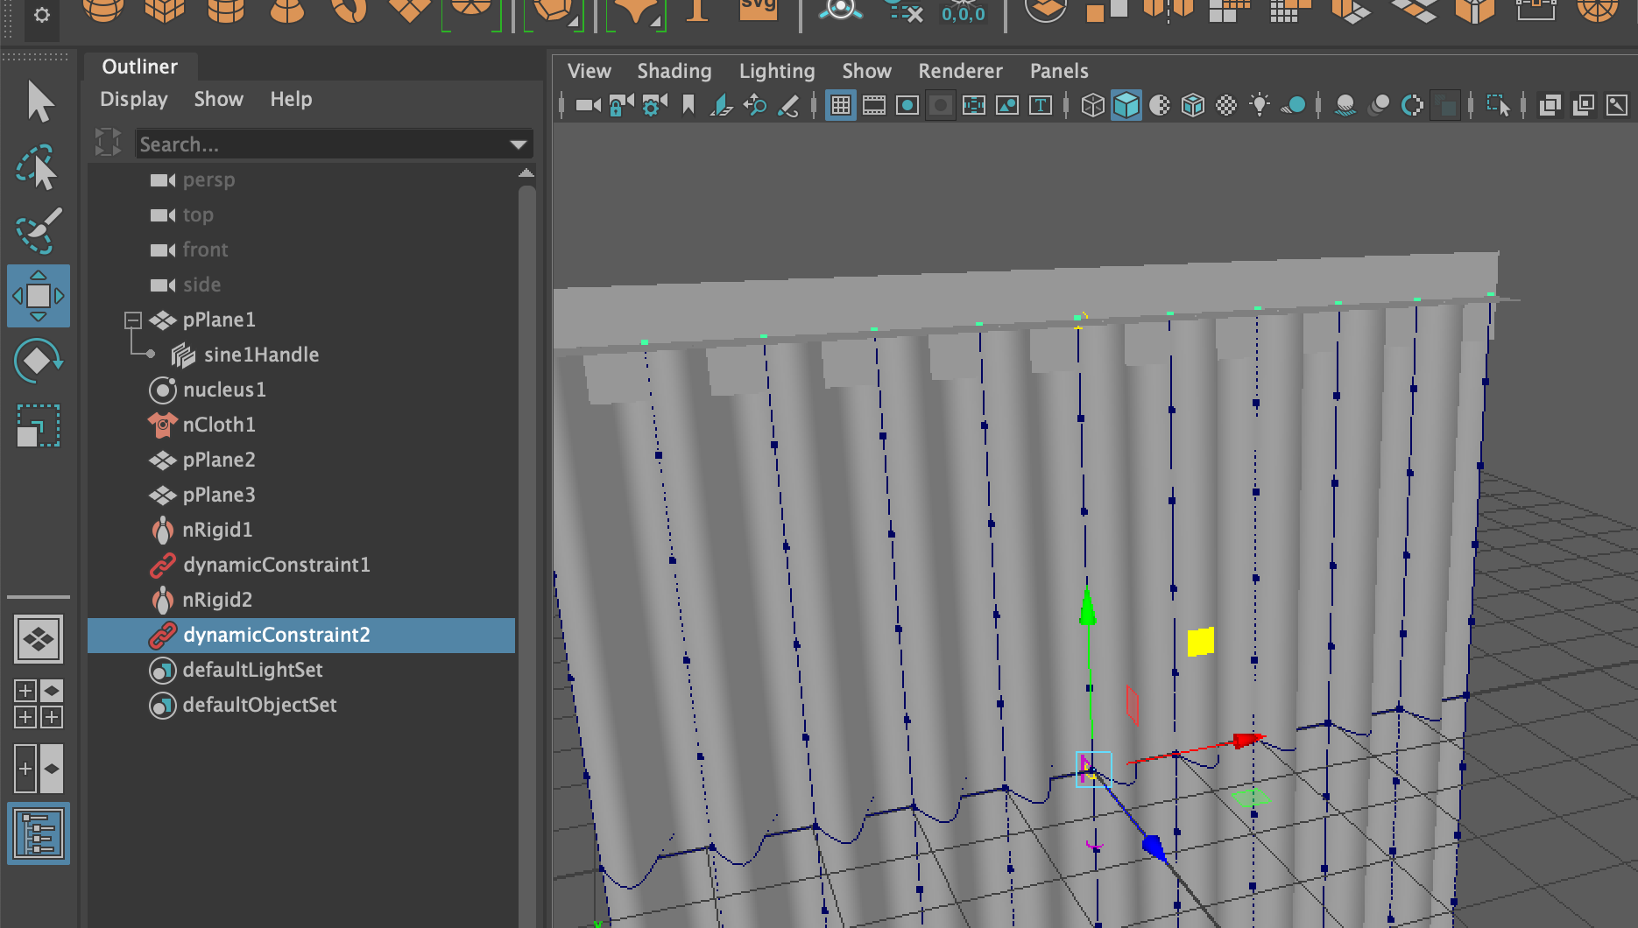Toggle Use All Lights bulb icon
This screenshot has height=928, width=1638.
pyautogui.click(x=1260, y=106)
